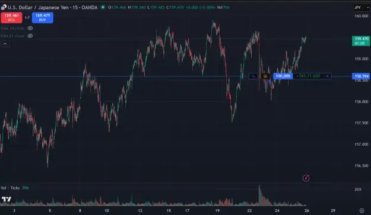371x215 pixels.
Task: Click date 10 on the time axis
Action: (107, 210)
